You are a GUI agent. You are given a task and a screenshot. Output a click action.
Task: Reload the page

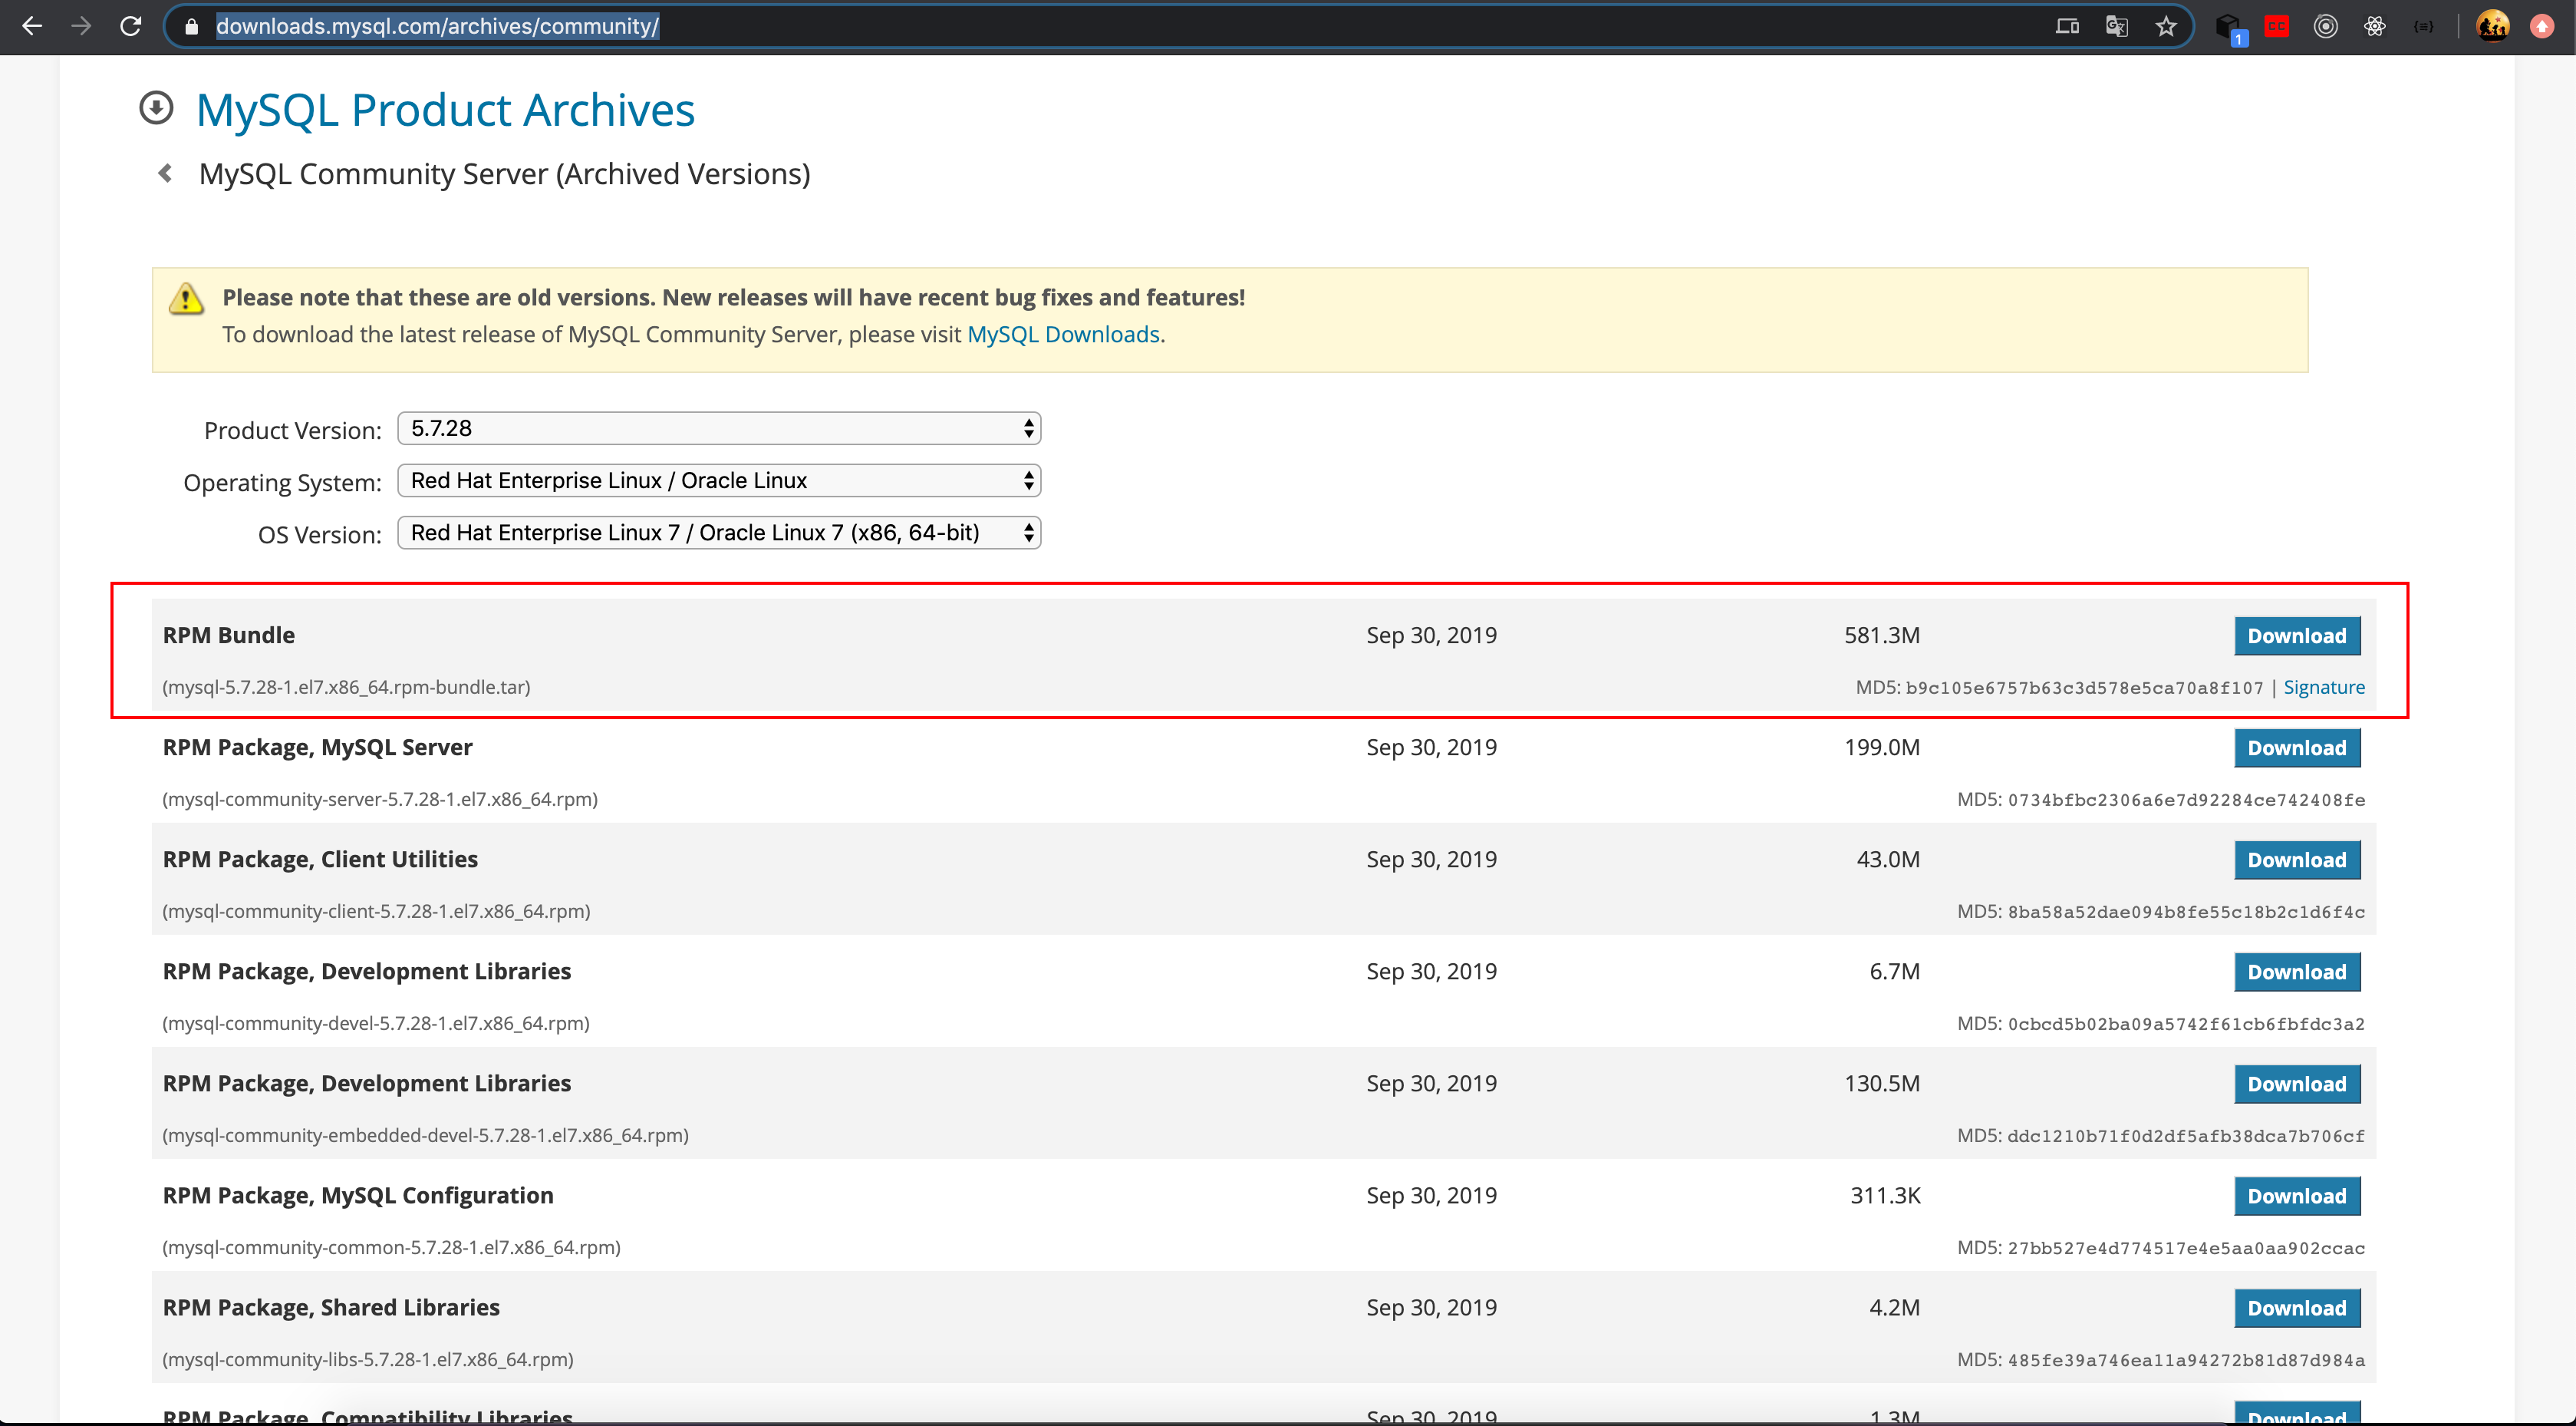click(130, 26)
